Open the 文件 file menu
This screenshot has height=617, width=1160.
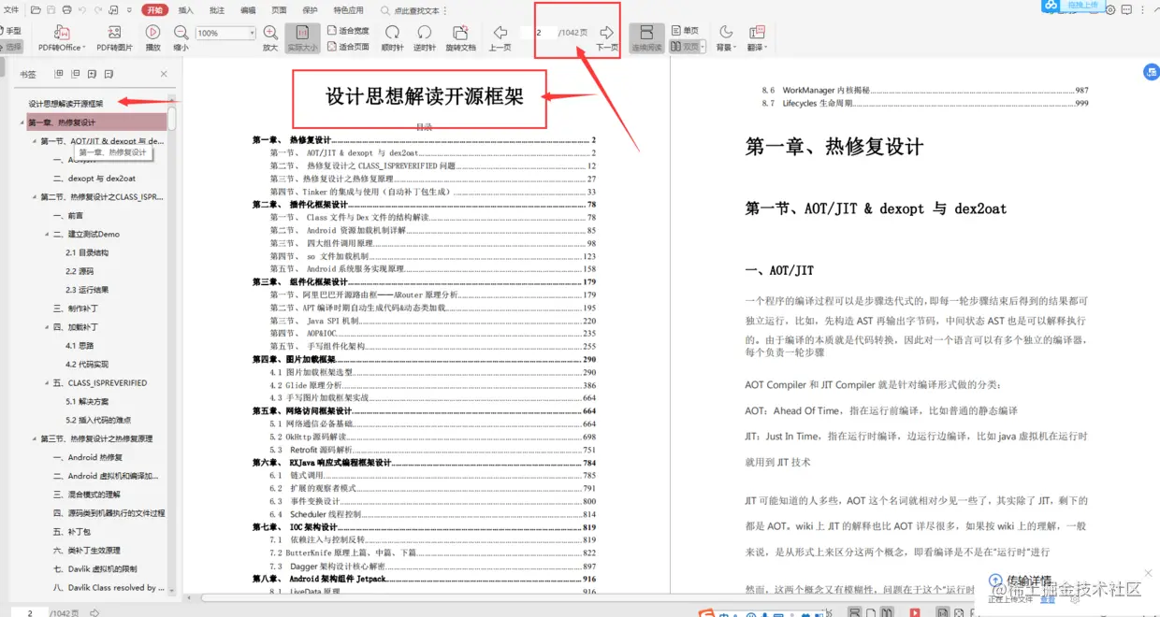tap(11, 10)
